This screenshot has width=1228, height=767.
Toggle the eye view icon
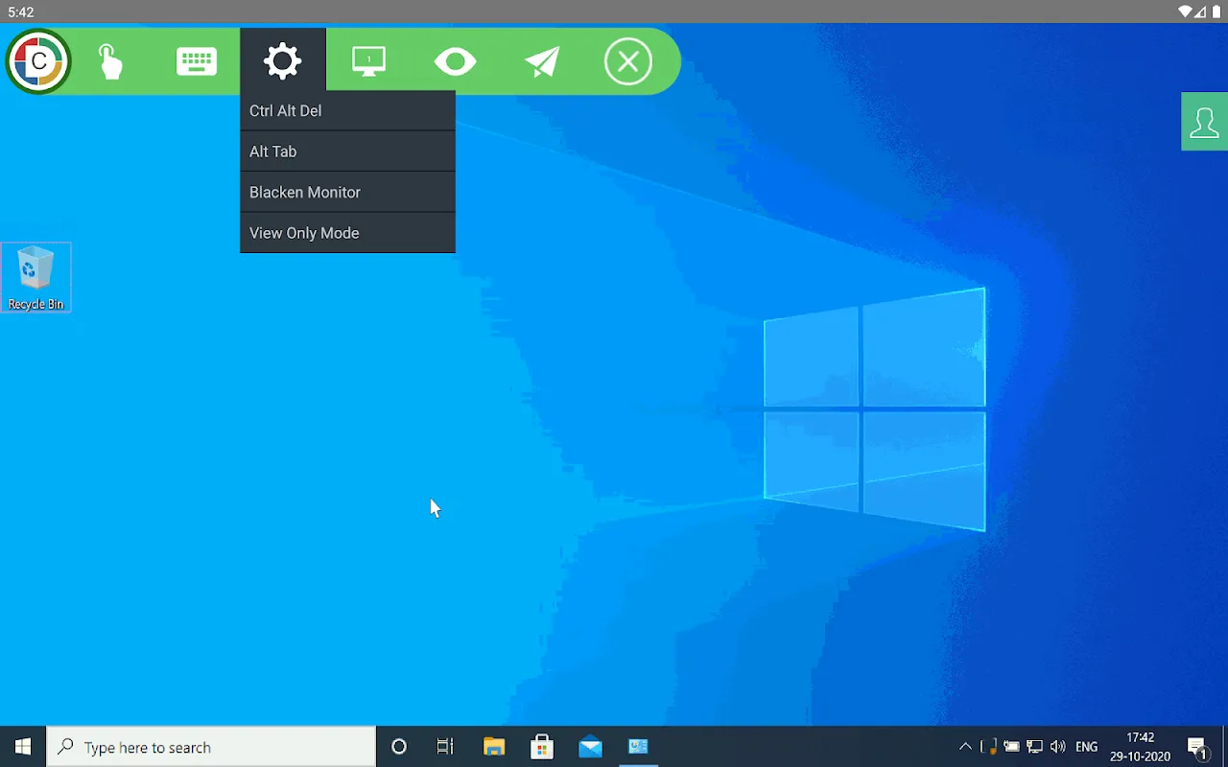[x=455, y=62]
